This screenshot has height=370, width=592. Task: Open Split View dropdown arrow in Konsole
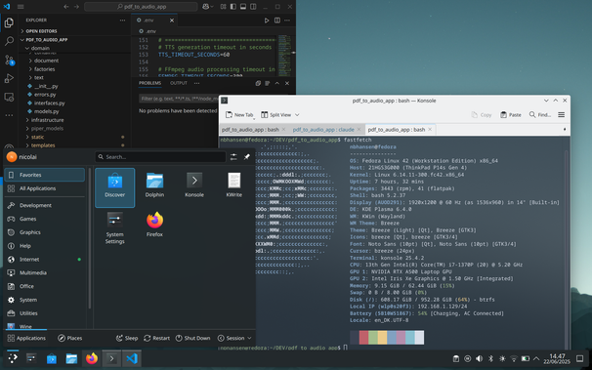tap(297, 114)
